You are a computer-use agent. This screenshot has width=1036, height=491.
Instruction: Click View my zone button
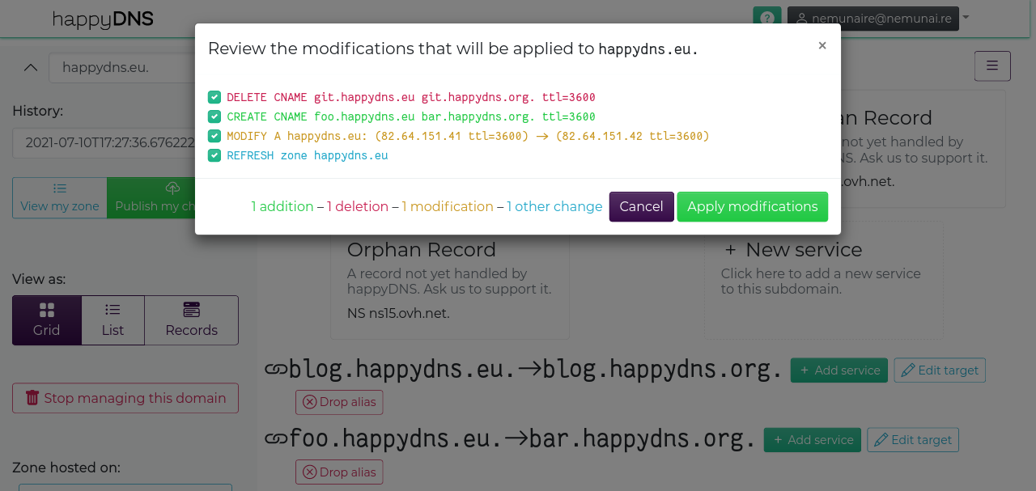[x=60, y=197]
